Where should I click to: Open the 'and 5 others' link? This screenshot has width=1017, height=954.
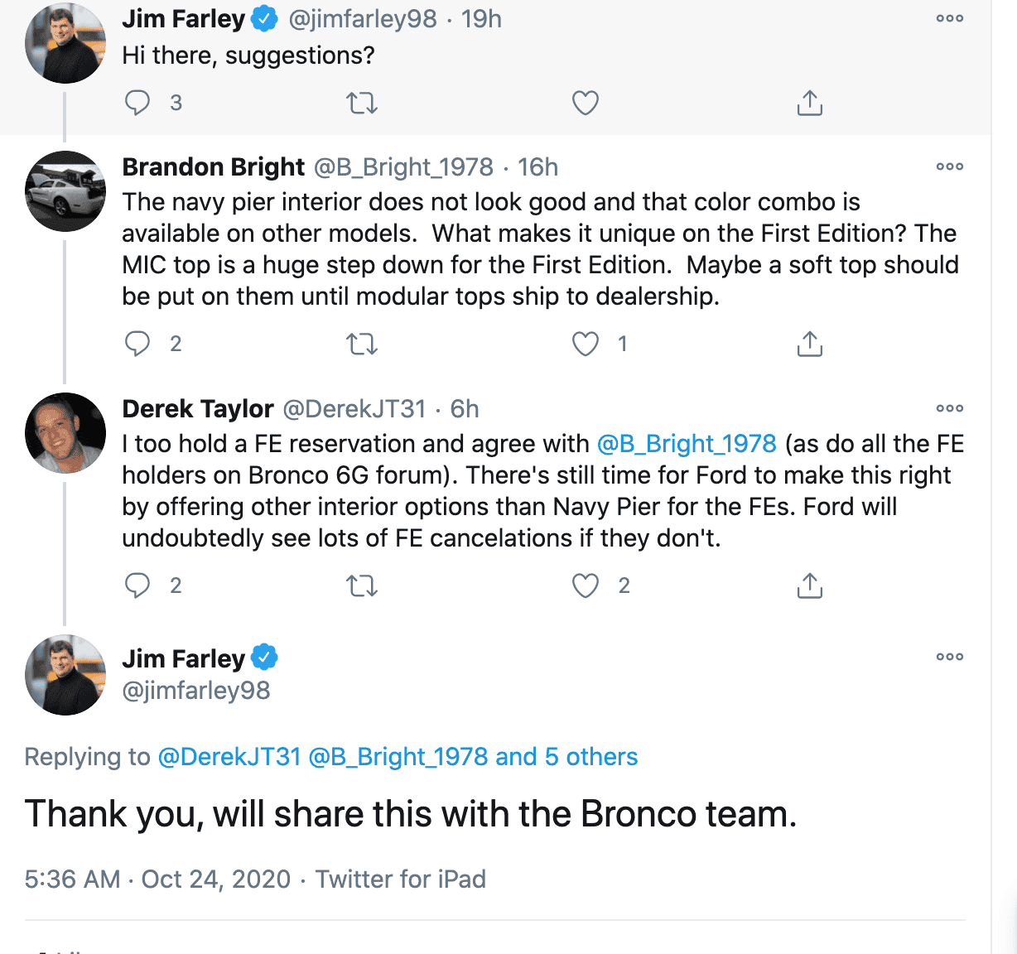(566, 757)
